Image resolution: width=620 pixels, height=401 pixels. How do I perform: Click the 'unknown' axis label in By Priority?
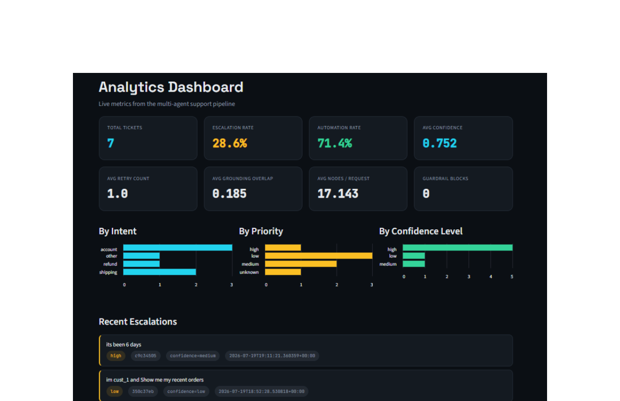point(249,272)
